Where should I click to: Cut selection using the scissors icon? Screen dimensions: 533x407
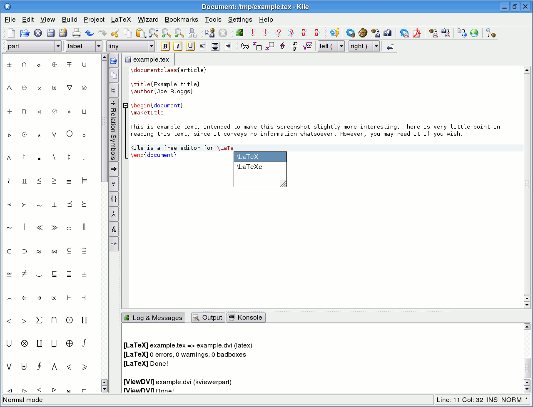115,33
